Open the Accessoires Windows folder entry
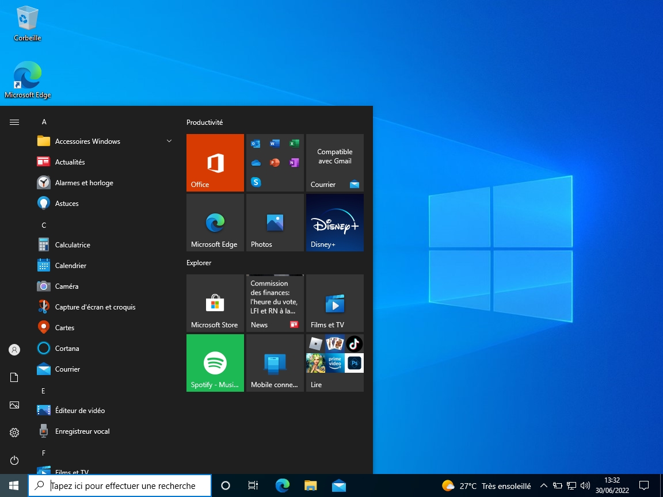 pyautogui.click(x=105, y=141)
